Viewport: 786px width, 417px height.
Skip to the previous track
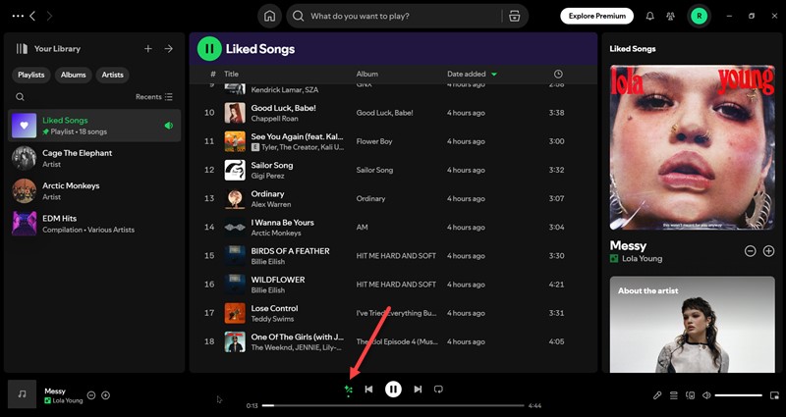click(368, 389)
